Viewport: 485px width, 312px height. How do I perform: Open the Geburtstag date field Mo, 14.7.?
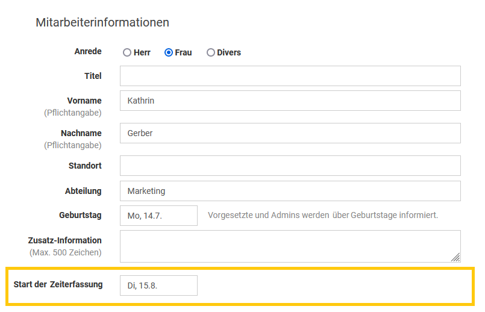click(x=158, y=216)
